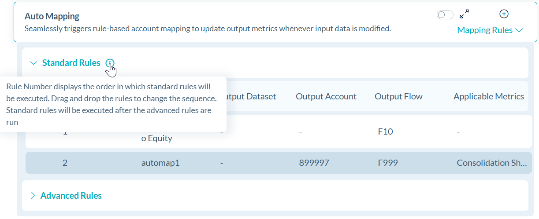Click the Consolidation Sh… metrics cell
539x219 pixels.
[x=491, y=163]
